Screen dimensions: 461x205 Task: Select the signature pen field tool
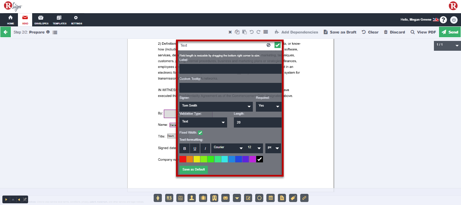(157, 198)
